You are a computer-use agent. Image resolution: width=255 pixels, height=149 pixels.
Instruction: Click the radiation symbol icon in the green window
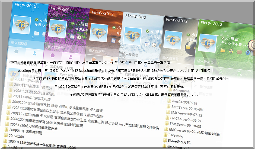pyautogui.click(x=231, y=51)
